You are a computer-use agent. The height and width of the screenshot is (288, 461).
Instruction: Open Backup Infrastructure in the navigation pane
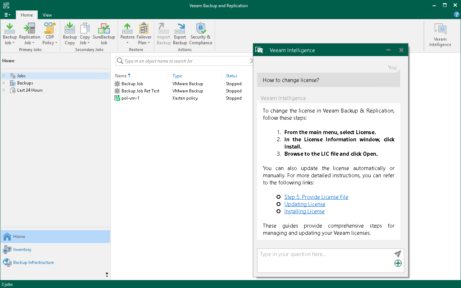click(33, 262)
